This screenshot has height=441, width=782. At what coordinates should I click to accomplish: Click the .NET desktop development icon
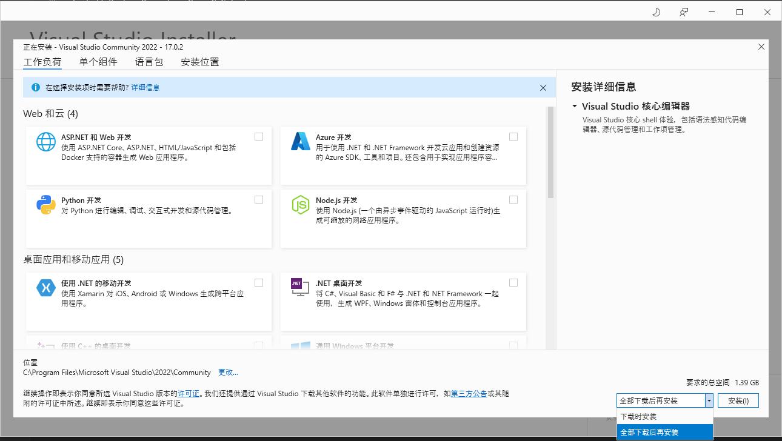coord(301,288)
